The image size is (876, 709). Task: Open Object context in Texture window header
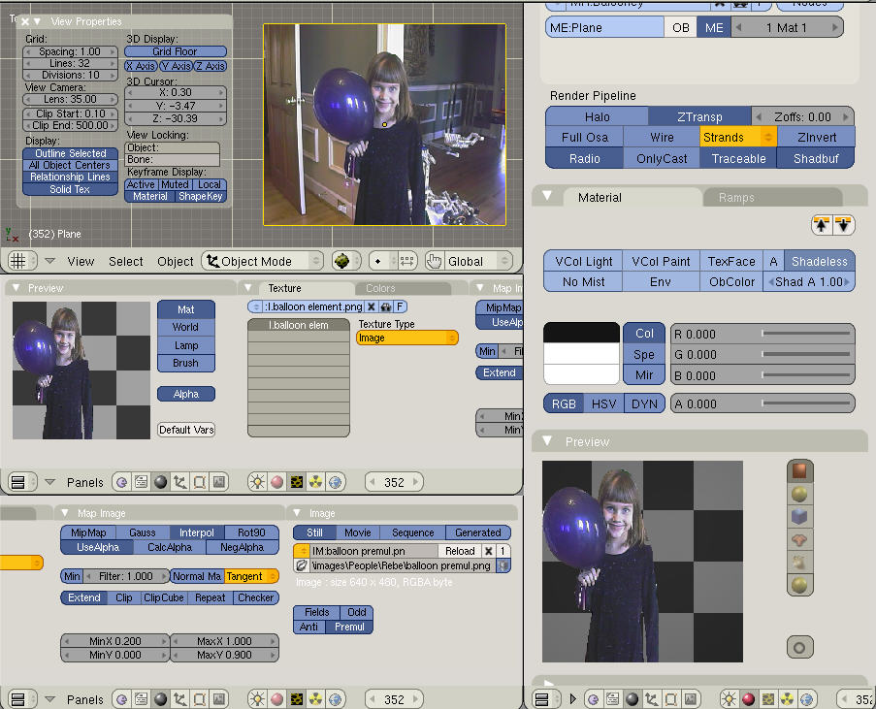pyautogui.click(x=179, y=482)
